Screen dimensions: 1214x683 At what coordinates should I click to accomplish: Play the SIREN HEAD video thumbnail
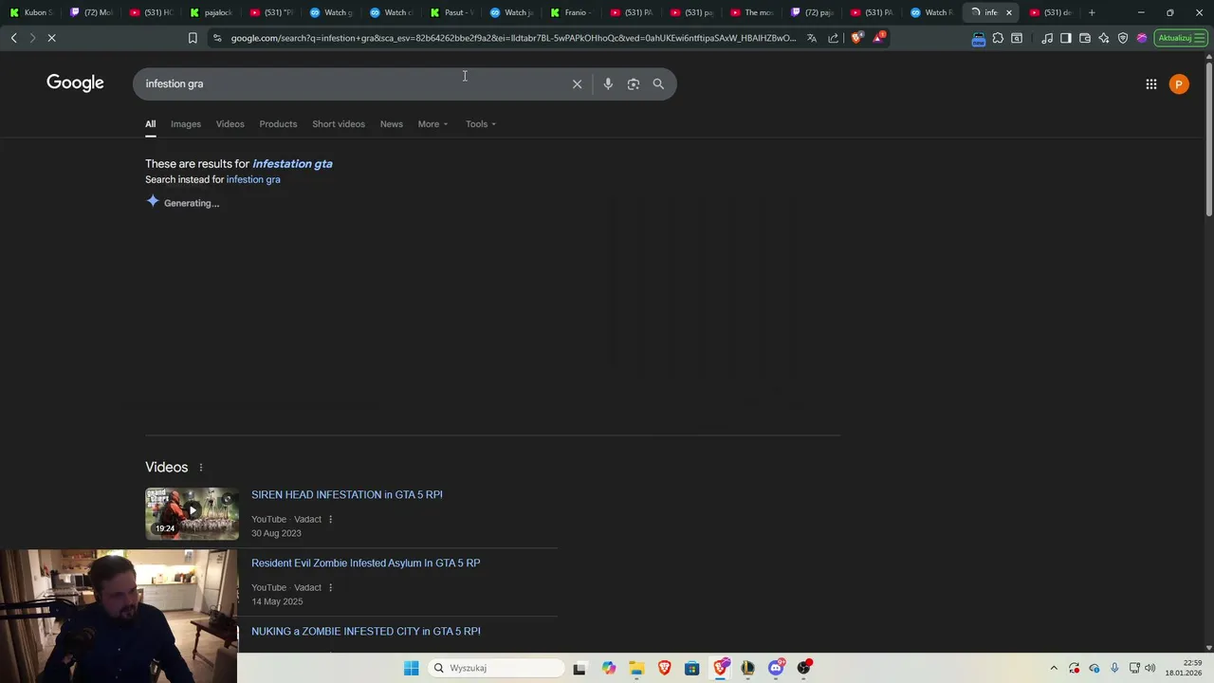point(193,513)
